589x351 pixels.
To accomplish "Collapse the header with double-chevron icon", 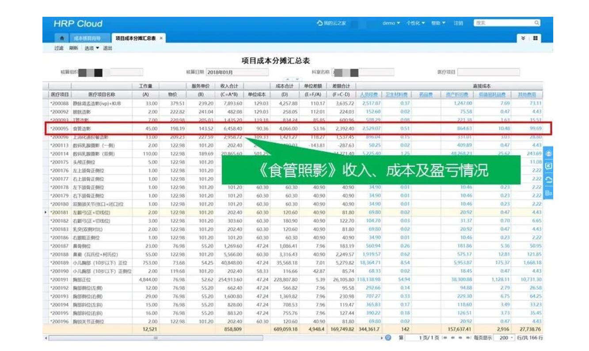I will tap(524, 38).
